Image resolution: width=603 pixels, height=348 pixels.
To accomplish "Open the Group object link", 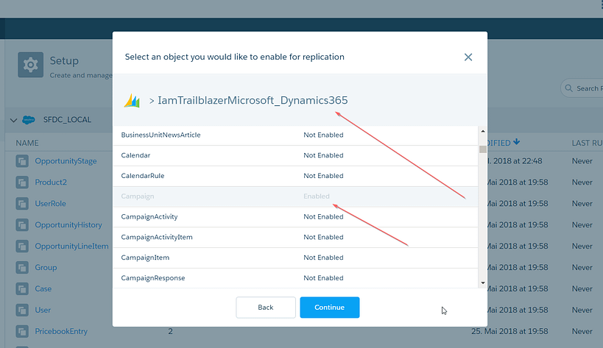I will [x=46, y=267].
